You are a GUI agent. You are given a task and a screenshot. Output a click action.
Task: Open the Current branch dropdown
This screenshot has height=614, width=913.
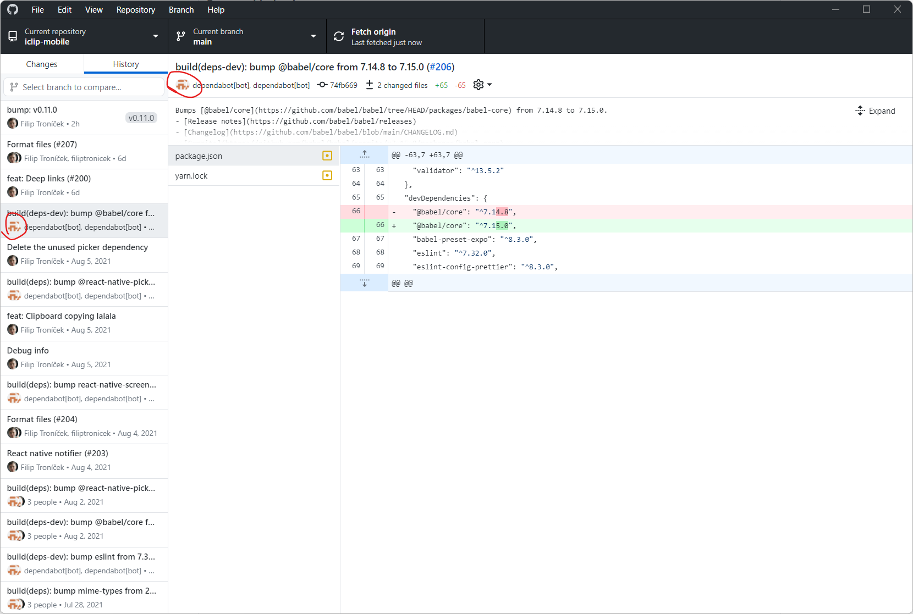(247, 36)
